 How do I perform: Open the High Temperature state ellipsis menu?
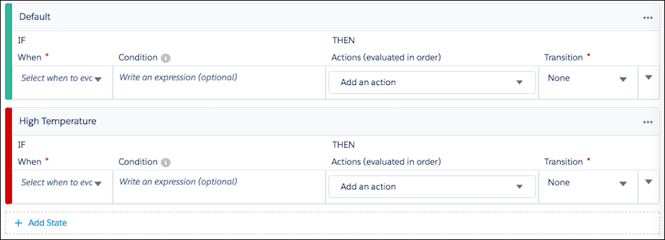point(647,122)
